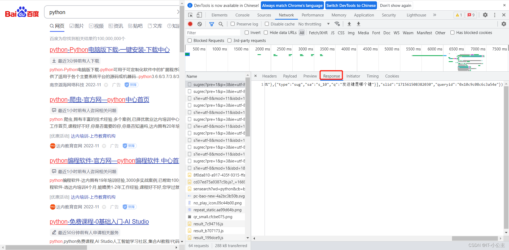Open network search magnifier
This screenshot has width=509, height=250.
[x=221, y=24]
